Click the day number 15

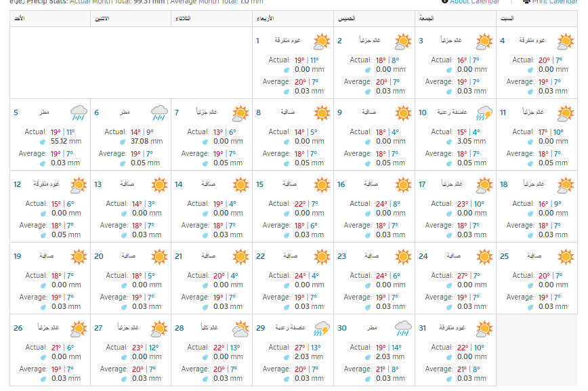[x=260, y=184]
